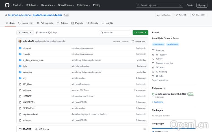Viewport: 212px width, 132px height.
Task: Expand the green Code dropdown button
Action: coord(140,32)
